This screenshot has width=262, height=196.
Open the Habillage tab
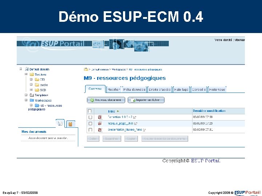(182, 90)
